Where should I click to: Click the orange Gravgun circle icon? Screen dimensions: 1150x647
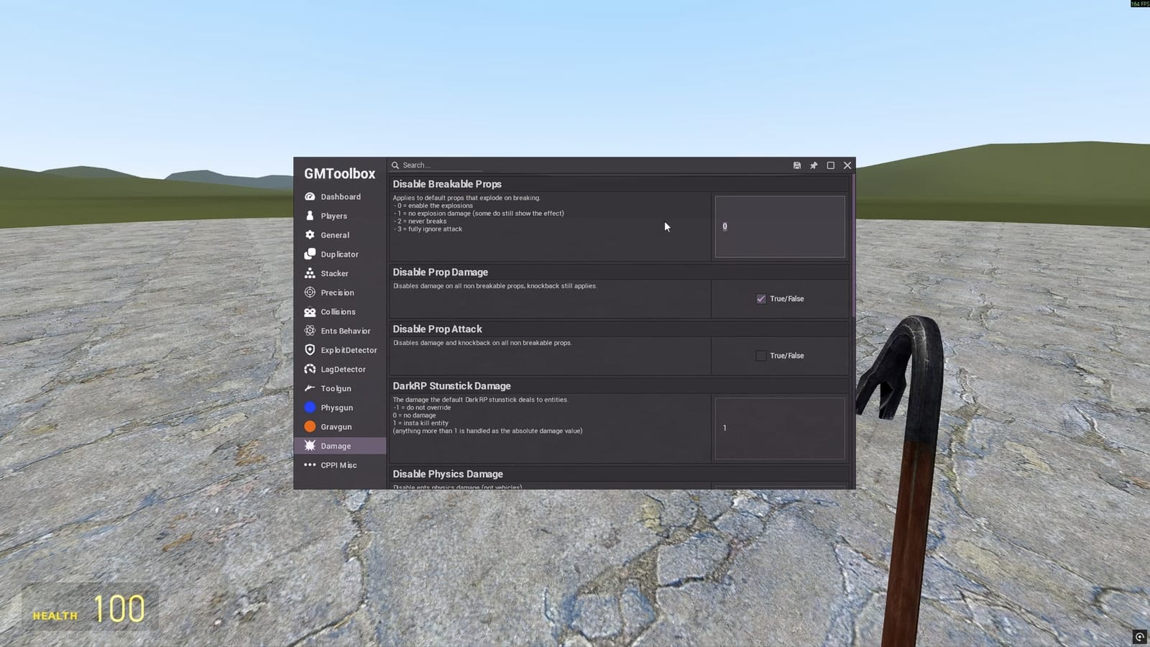(310, 427)
